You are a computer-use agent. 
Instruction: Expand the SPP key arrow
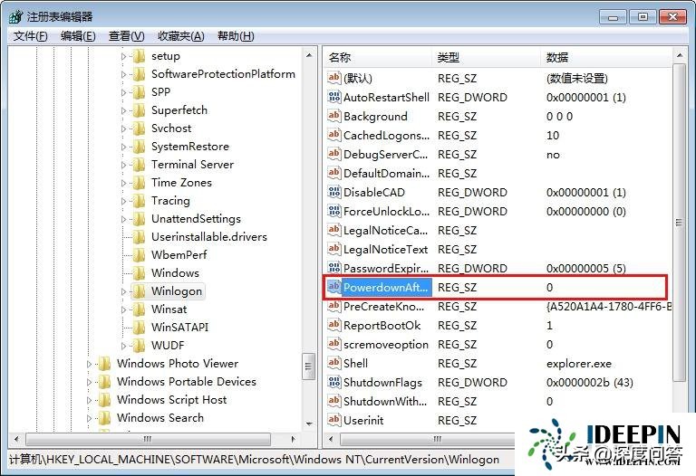point(124,92)
